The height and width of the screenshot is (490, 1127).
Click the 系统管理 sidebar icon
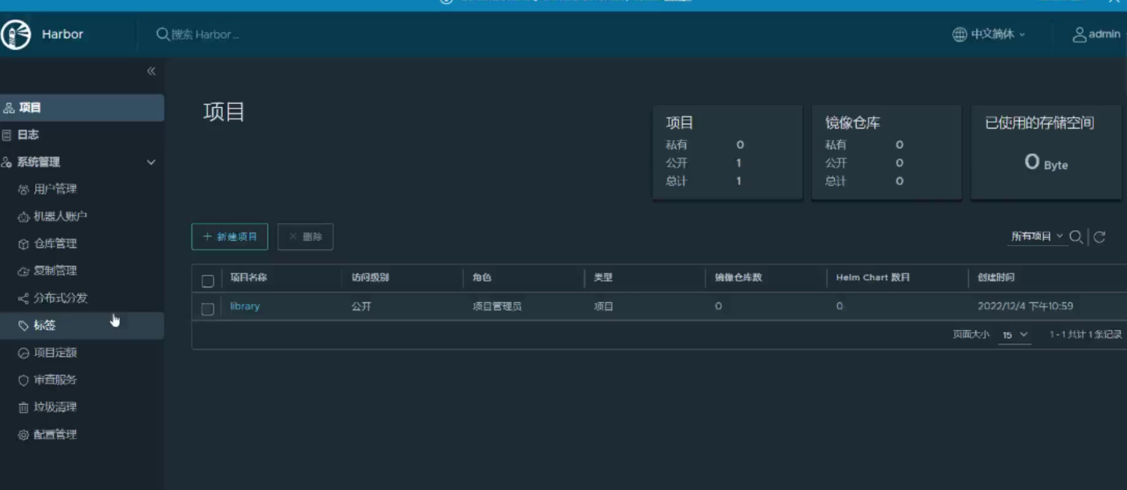7,162
